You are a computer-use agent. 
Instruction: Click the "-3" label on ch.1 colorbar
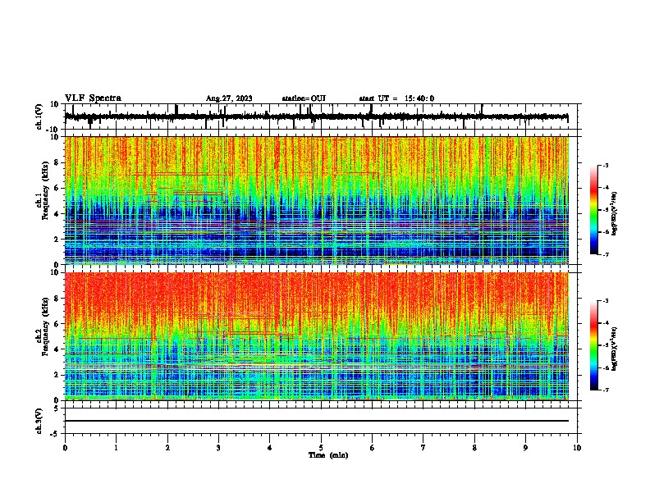click(x=605, y=166)
